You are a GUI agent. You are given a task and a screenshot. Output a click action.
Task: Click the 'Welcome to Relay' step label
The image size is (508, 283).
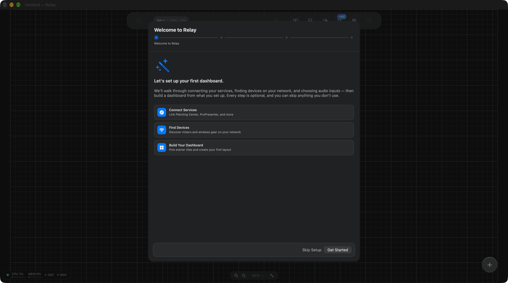click(167, 43)
